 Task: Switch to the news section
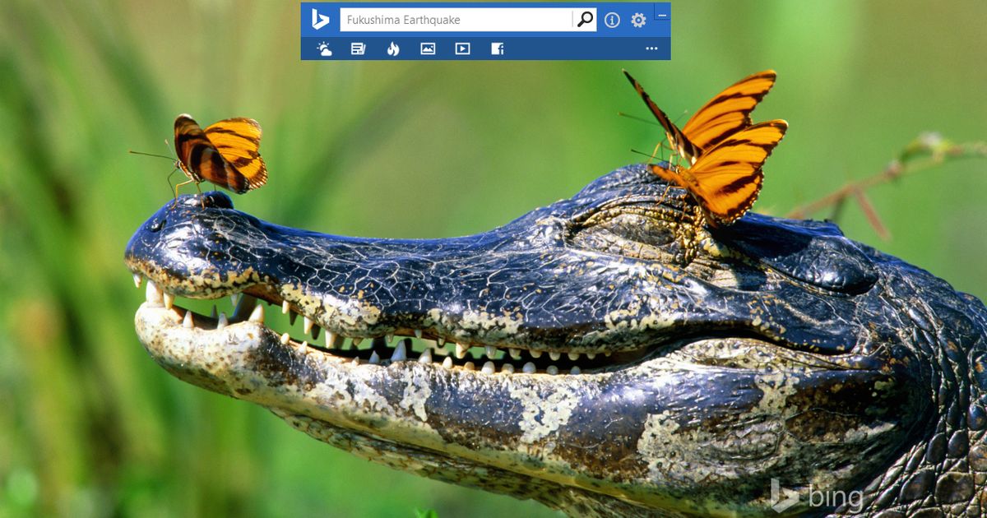point(359,49)
